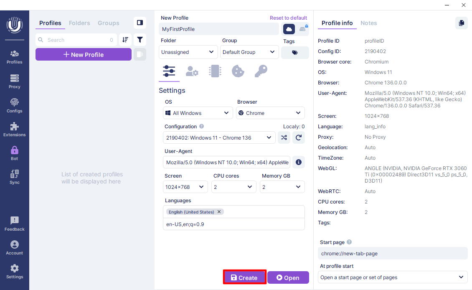Click the Create button
This screenshot has width=472, height=290.
pyautogui.click(x=244, y=277)
